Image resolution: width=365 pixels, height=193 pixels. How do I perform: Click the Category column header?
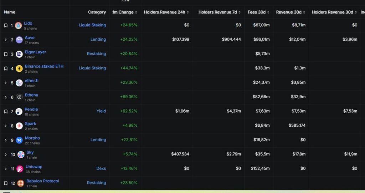coord(97,12)
